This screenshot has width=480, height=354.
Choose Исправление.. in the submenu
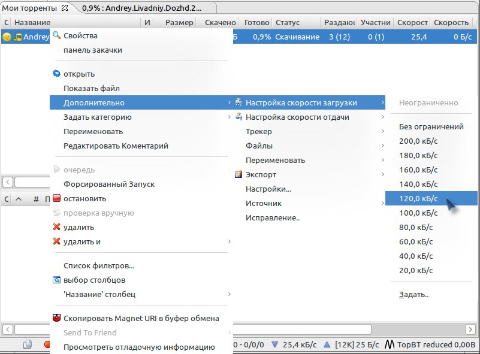coord(309,217)
